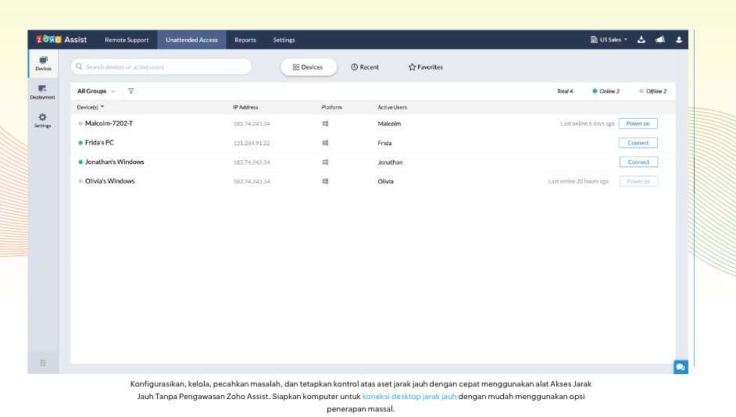Click the filter funnel icon
736x417 pixels.
click(130, 91)
